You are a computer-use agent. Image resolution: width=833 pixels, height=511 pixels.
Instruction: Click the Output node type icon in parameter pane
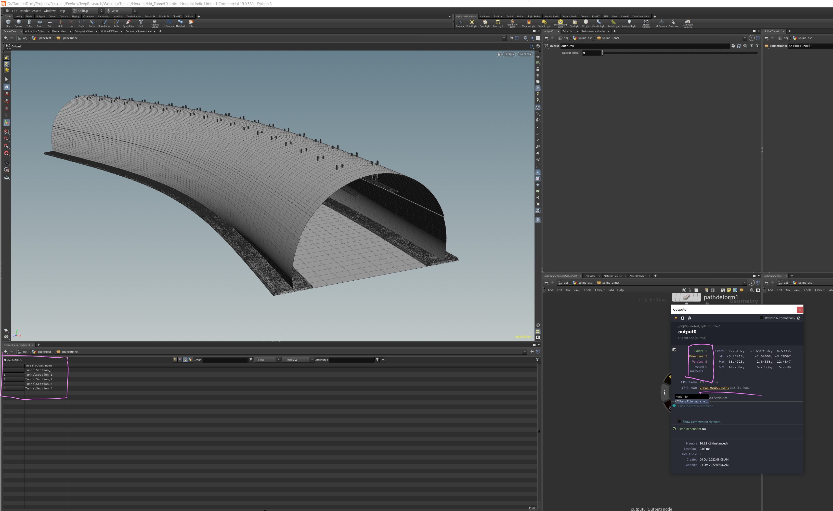(x=547, y=46)
